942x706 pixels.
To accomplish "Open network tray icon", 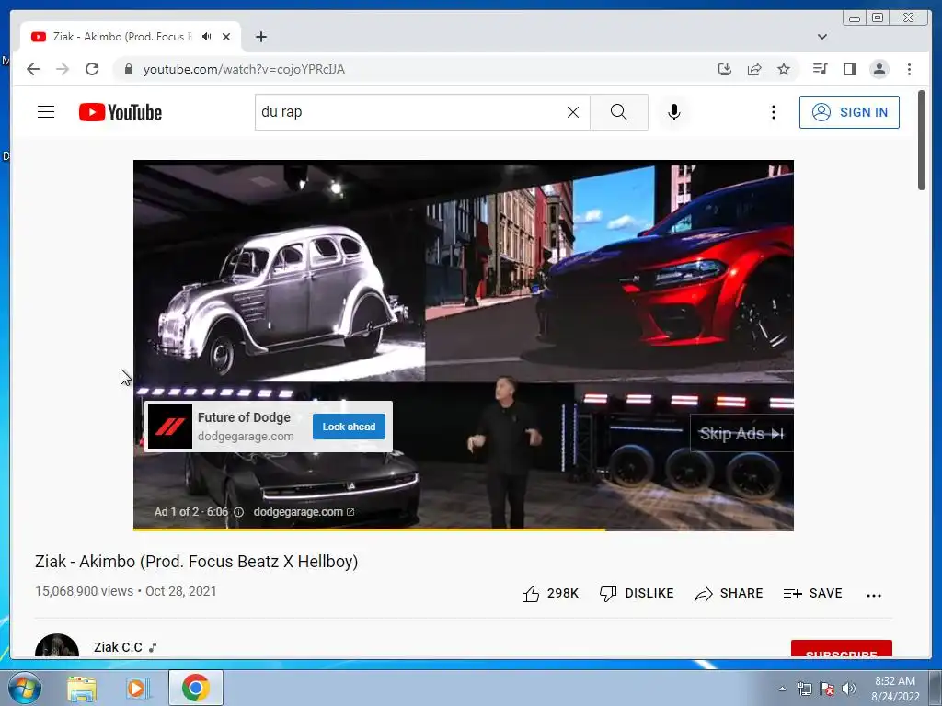I will point(804,689).
